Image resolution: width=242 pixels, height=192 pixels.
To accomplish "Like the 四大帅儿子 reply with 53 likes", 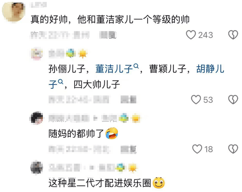I will coord(196,100).
